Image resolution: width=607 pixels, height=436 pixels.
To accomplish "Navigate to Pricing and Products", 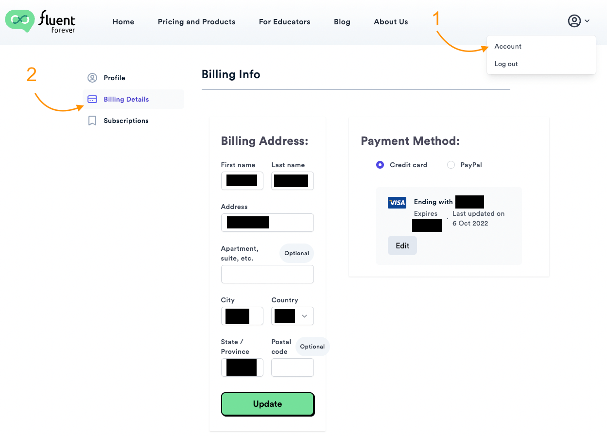I will (x=196, y=21).
